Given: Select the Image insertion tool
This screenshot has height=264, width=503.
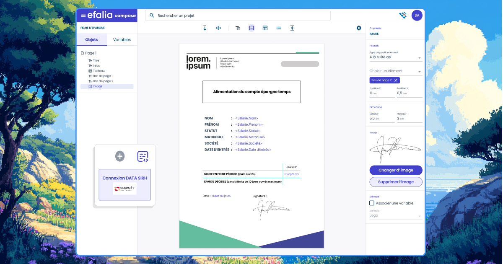Looking at the screenshot, I should (x=251, y=28).
